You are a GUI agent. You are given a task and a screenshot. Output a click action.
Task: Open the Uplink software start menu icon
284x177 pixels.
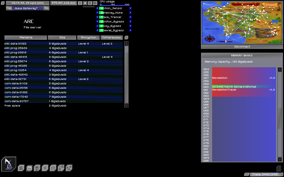(x=9, y=164)
